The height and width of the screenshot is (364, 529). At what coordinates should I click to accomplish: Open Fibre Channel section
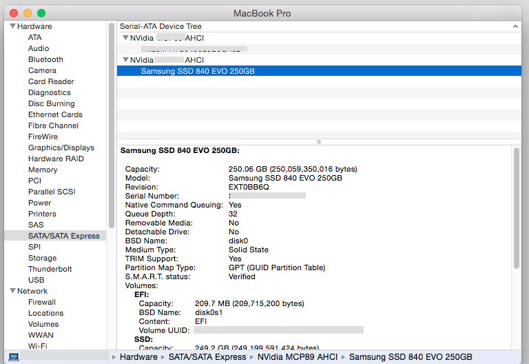53,125
